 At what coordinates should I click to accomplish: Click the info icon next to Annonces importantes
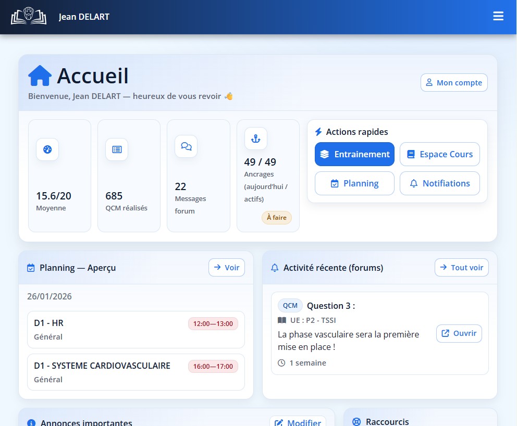coord(31,422)
